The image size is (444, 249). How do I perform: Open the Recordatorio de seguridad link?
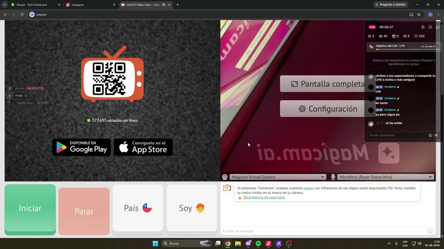tap(264, 197)
